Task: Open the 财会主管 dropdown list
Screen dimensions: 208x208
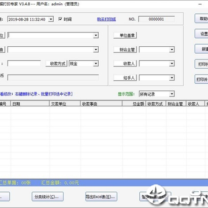Action: pos(172,50)
